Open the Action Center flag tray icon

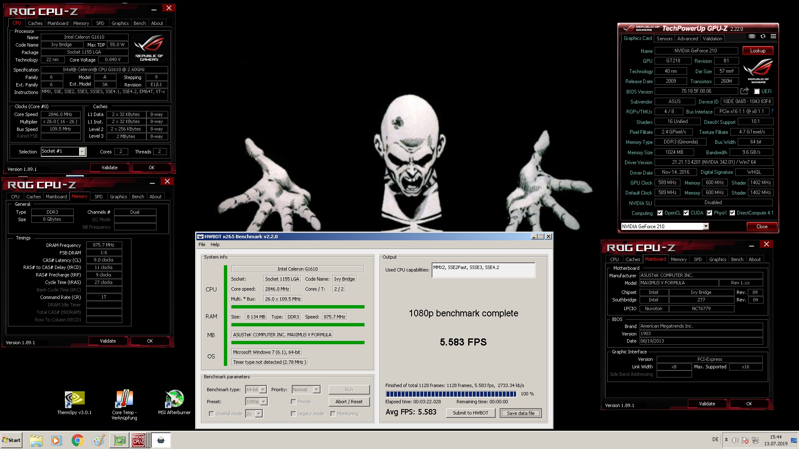point(745,440)
